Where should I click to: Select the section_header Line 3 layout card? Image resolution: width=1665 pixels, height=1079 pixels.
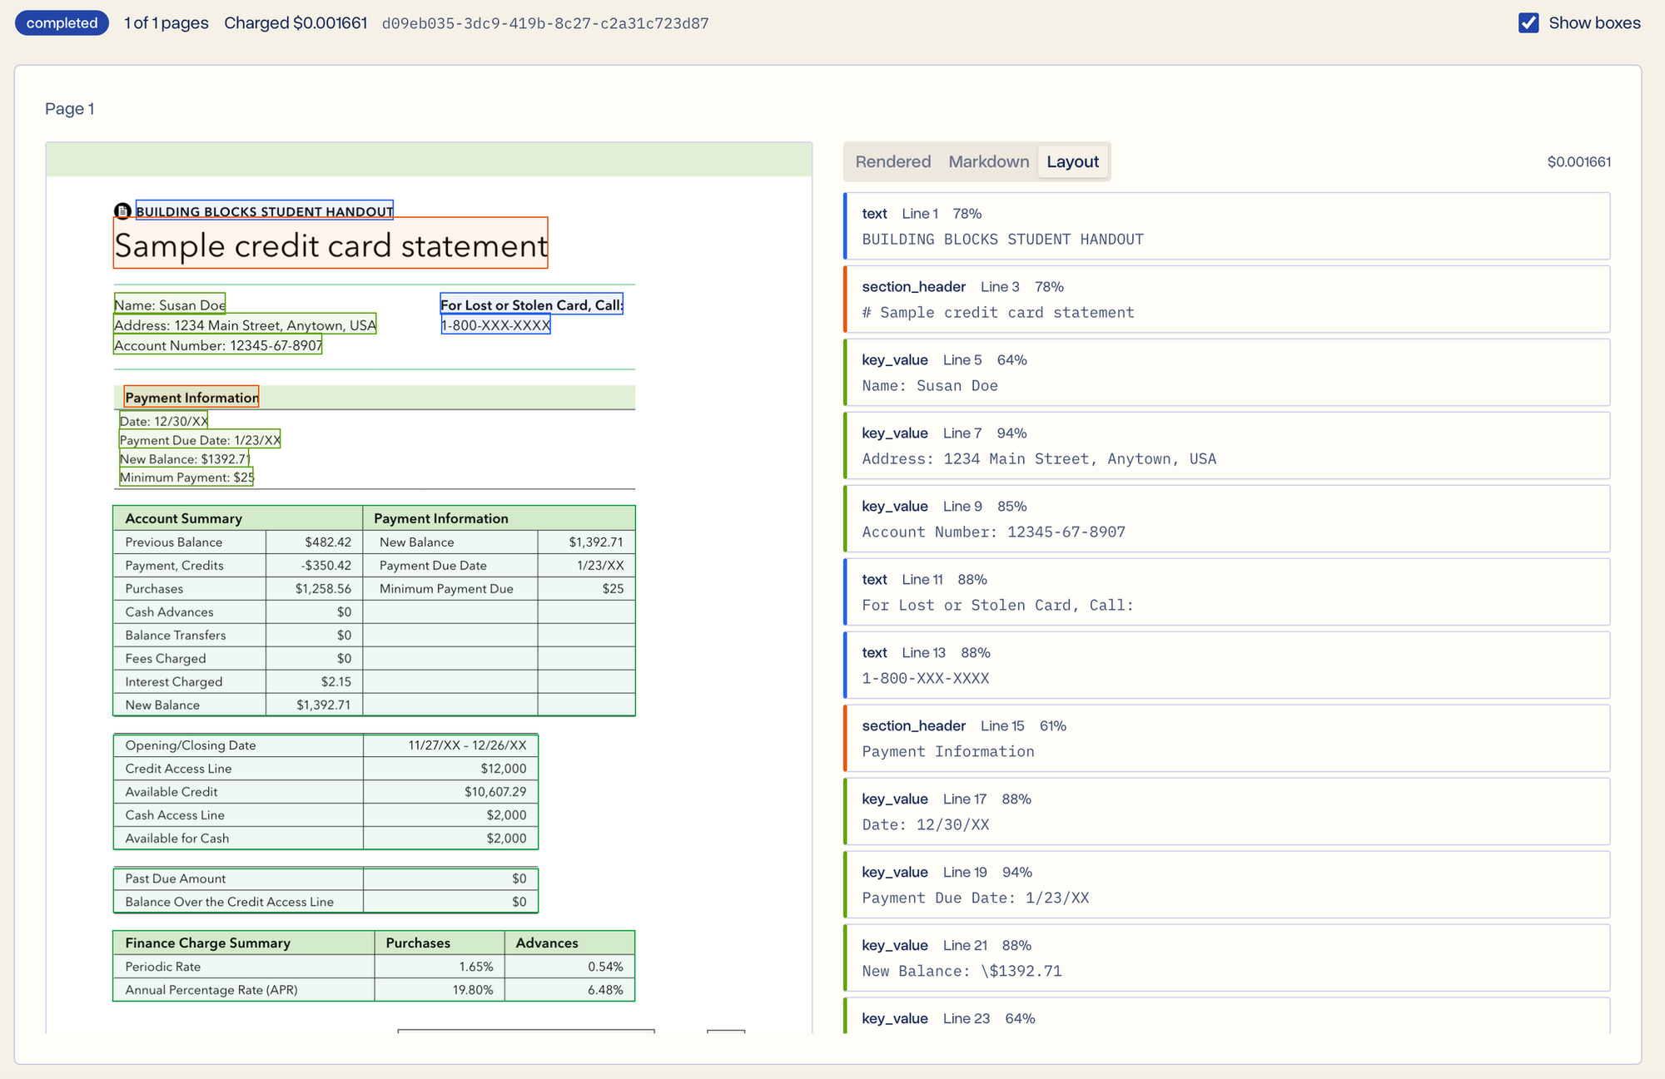point(1227,299)
